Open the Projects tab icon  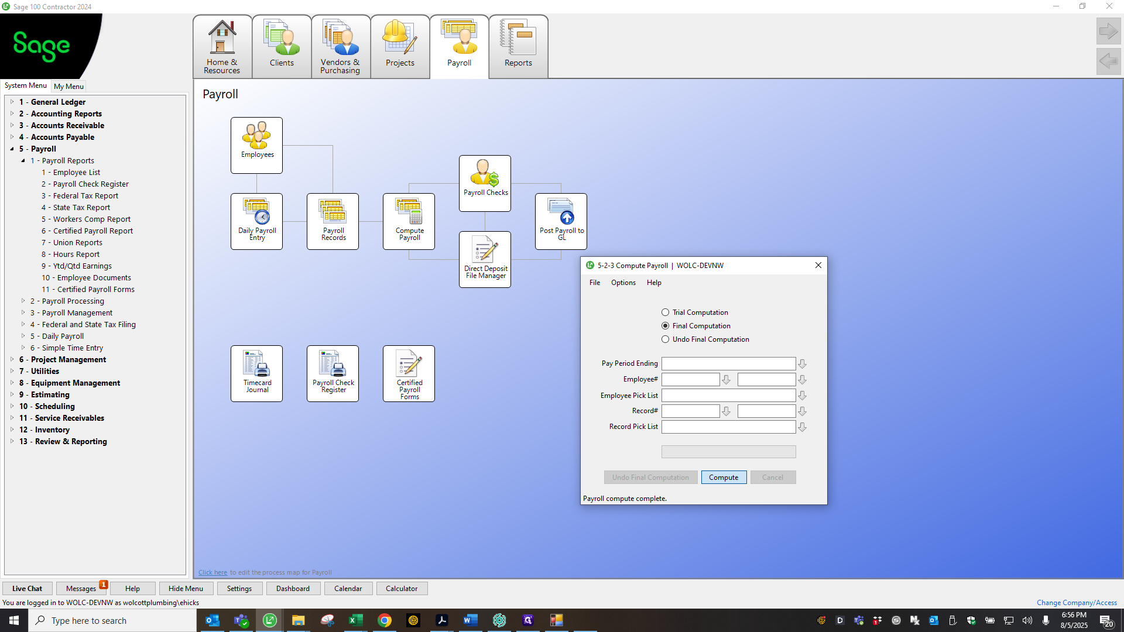click(x=400, y=47)
